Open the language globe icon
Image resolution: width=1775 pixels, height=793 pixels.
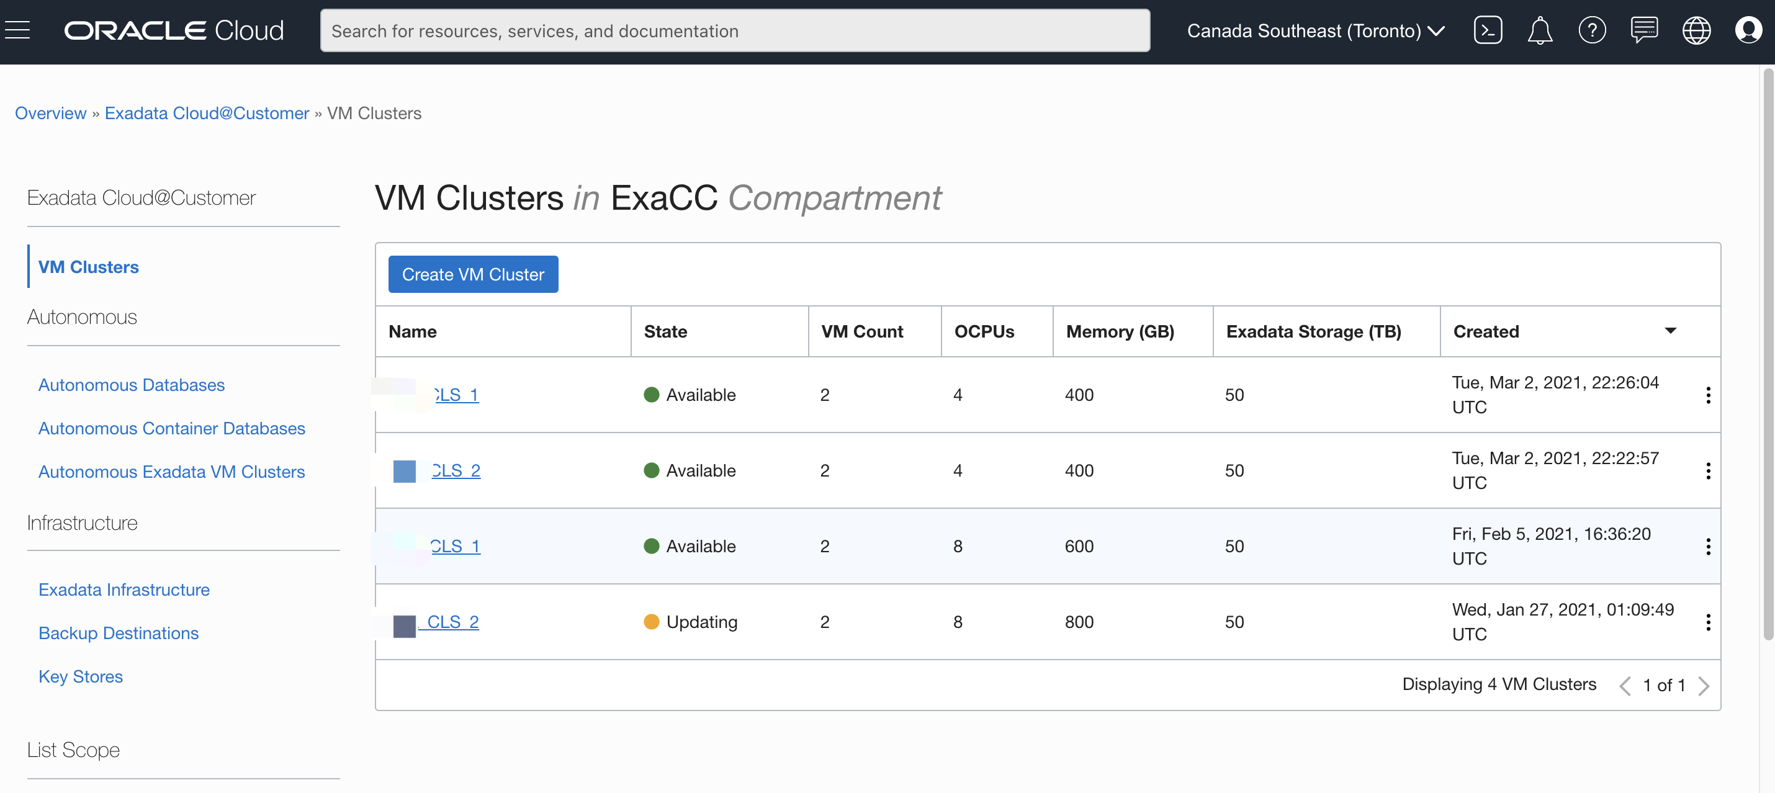[x=1696, y=30]
